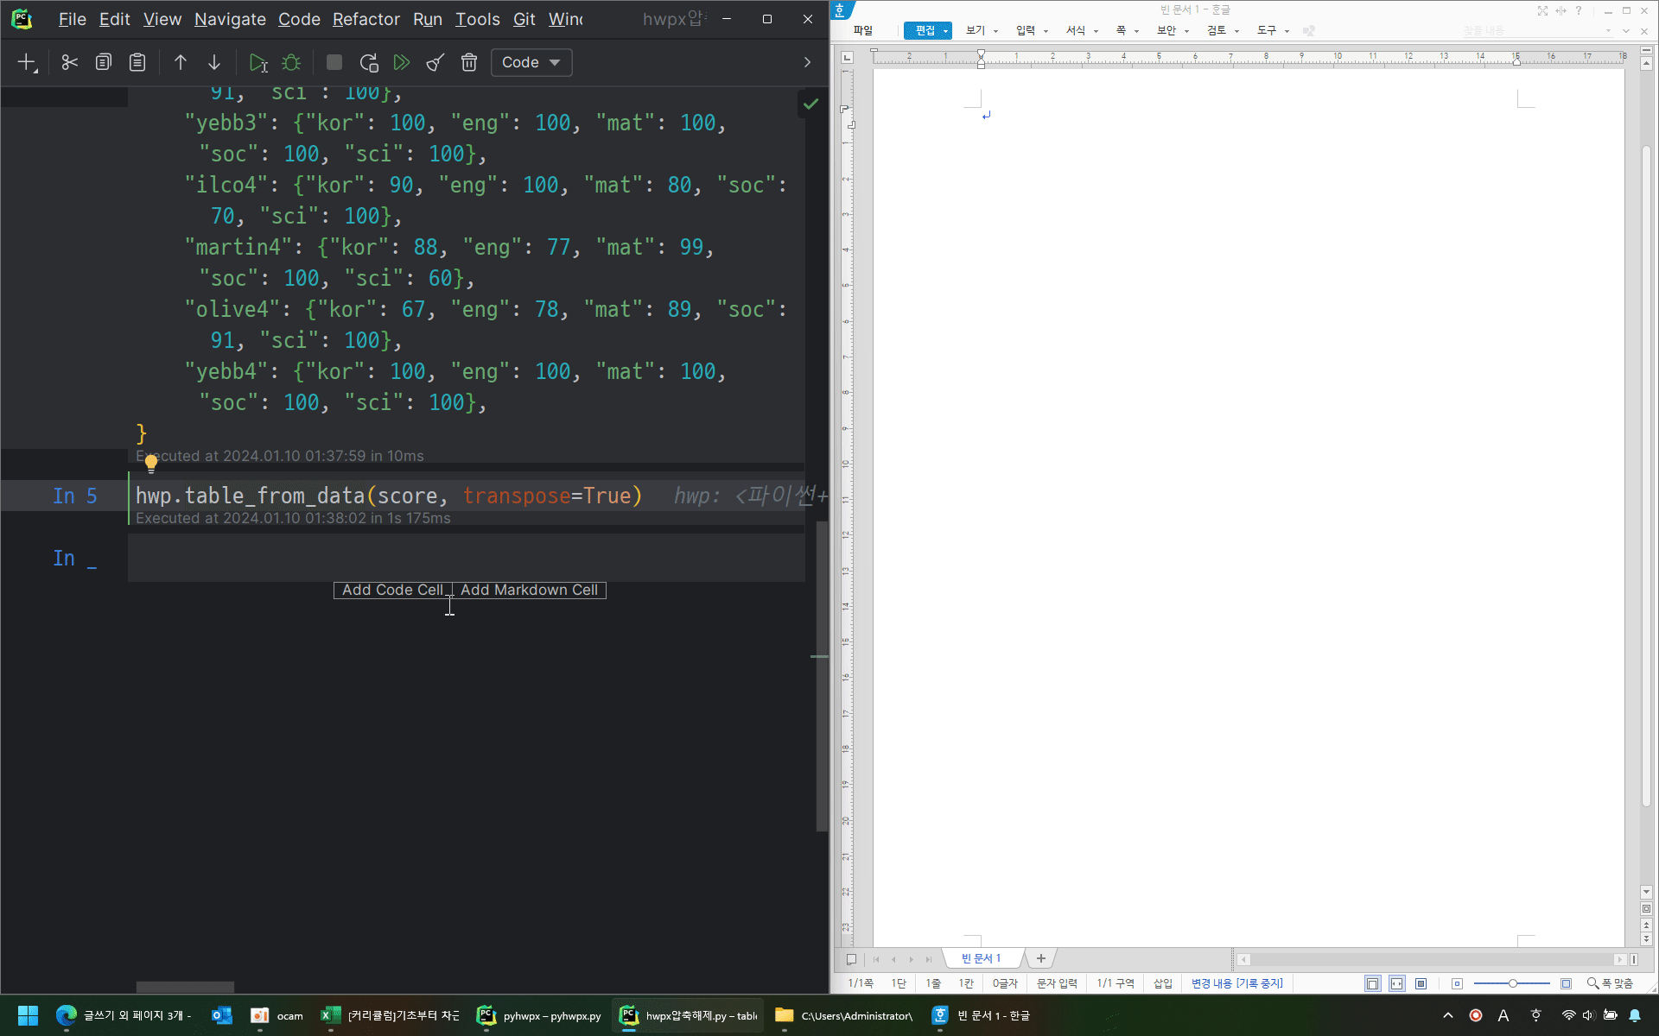1659x1036 pixels.
Task: Clear cell outputs broom icon
Action: [x=435, y=62]
